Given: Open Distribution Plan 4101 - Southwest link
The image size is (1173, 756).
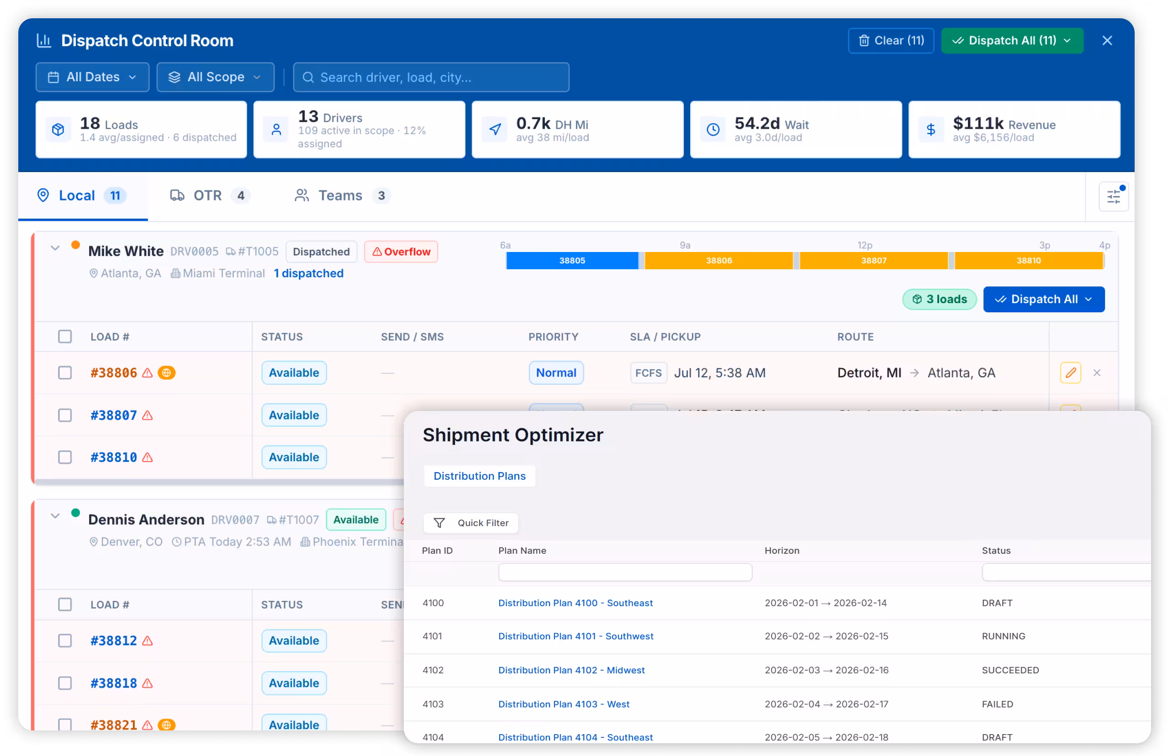Looking at the screenshot, I should [576, 637].
